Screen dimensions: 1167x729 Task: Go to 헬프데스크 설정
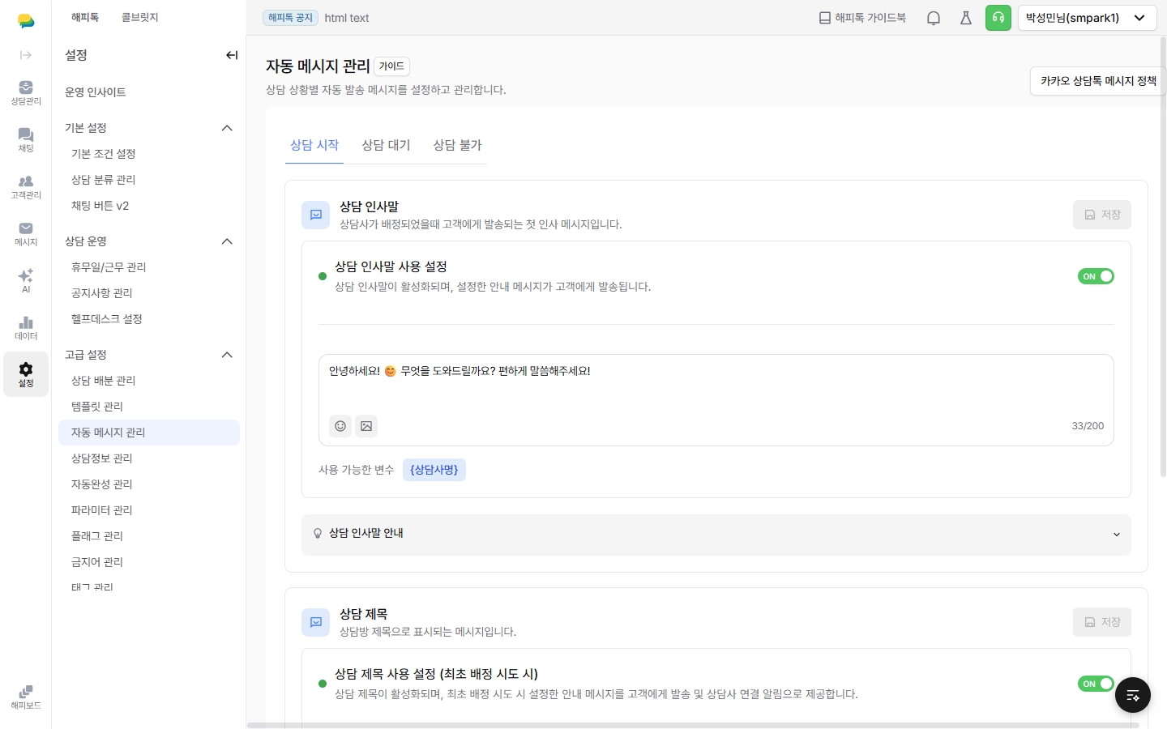[107, 319]
